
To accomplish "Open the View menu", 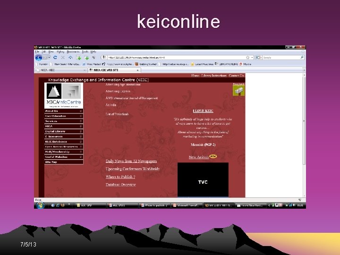I will 51,51.
